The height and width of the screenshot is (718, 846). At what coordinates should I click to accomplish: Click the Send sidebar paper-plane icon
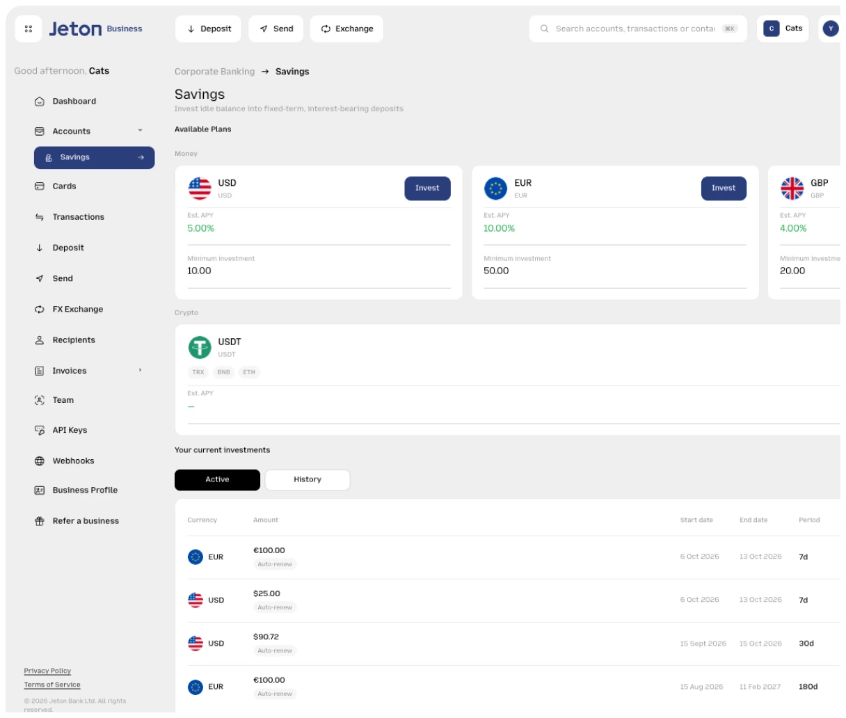(x=40, y=279)
